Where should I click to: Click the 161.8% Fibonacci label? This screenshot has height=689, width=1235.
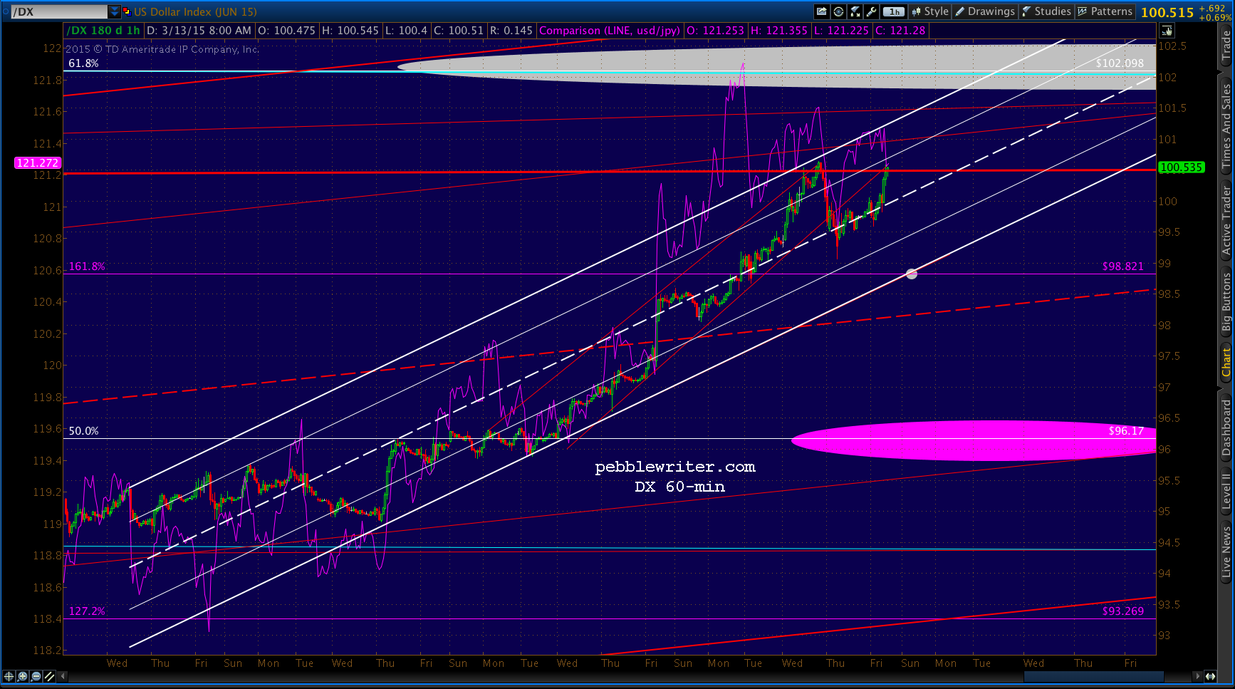(x=87, y=266)
